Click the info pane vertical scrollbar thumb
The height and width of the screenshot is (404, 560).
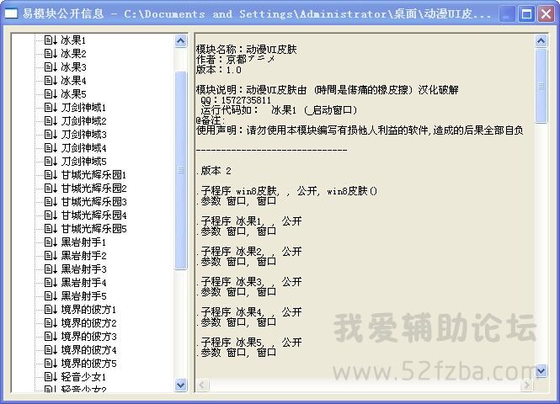pyautogui.click(x=541, y=86)
